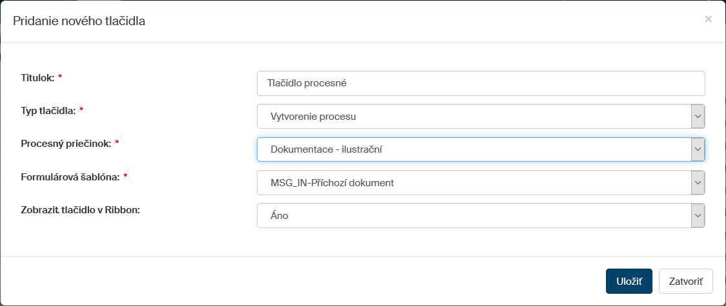Click the chevron arrow beside MSG_IN-Příchozí dokument
This screenshot has height=306, width=726.
697,182
